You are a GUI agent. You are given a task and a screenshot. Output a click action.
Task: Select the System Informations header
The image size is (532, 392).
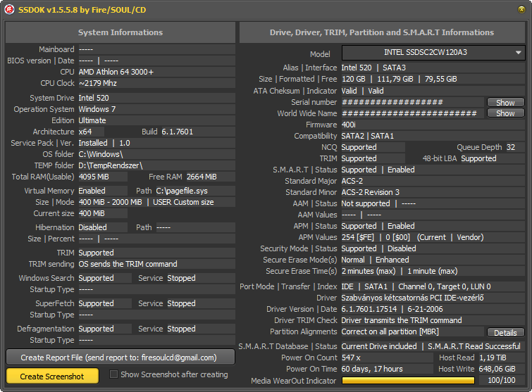click(x=120, y=32)
